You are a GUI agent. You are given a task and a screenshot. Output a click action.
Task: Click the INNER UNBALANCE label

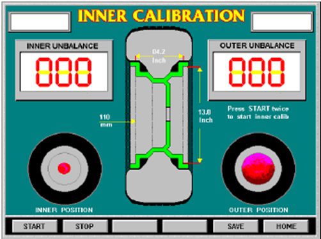[63, 46]
